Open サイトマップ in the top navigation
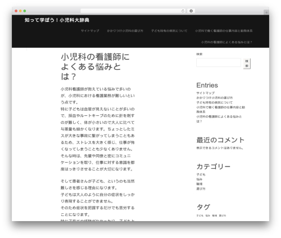 tap(90, 31)
